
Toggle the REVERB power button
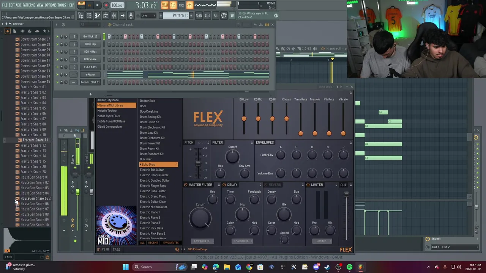(265, 185)
